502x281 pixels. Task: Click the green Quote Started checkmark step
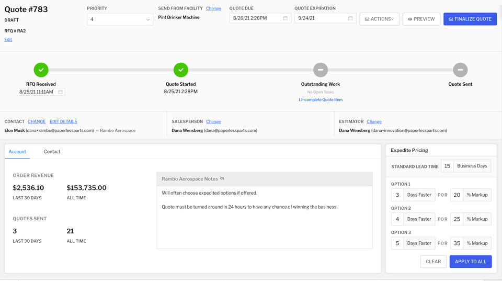[x=181, y=70]
